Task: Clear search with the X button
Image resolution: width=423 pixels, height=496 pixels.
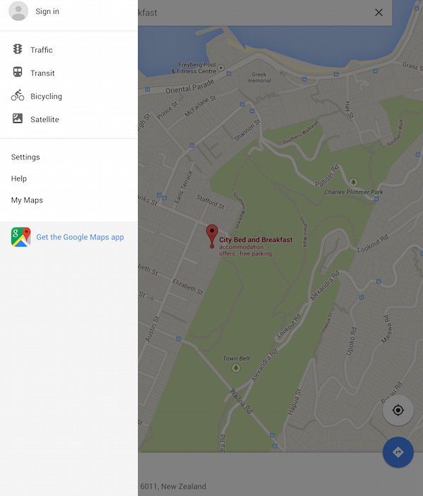Action: click(379, 13)
